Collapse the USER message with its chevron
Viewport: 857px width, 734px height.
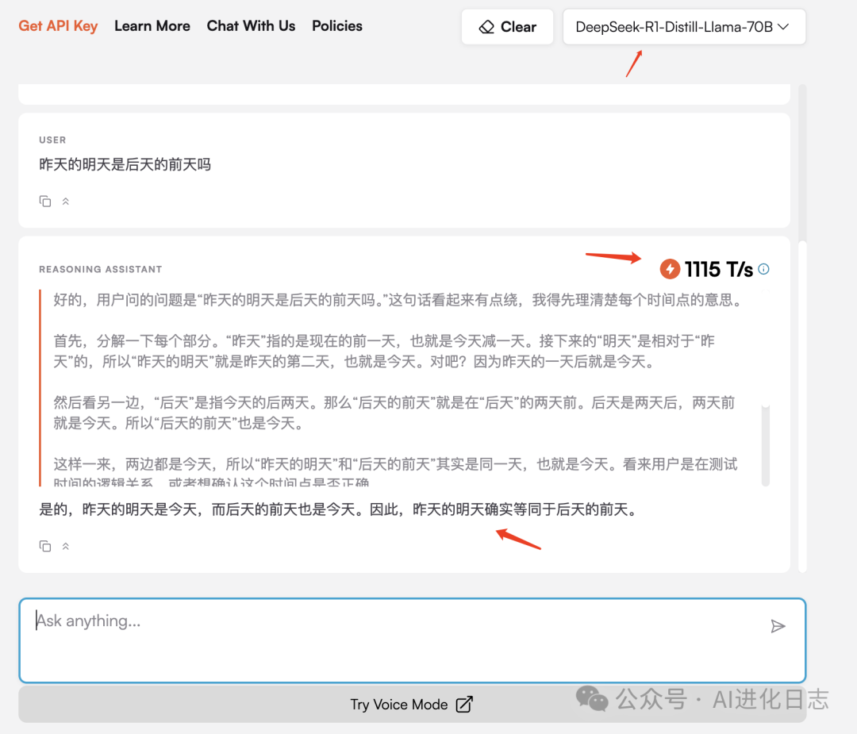pos(66,201)
